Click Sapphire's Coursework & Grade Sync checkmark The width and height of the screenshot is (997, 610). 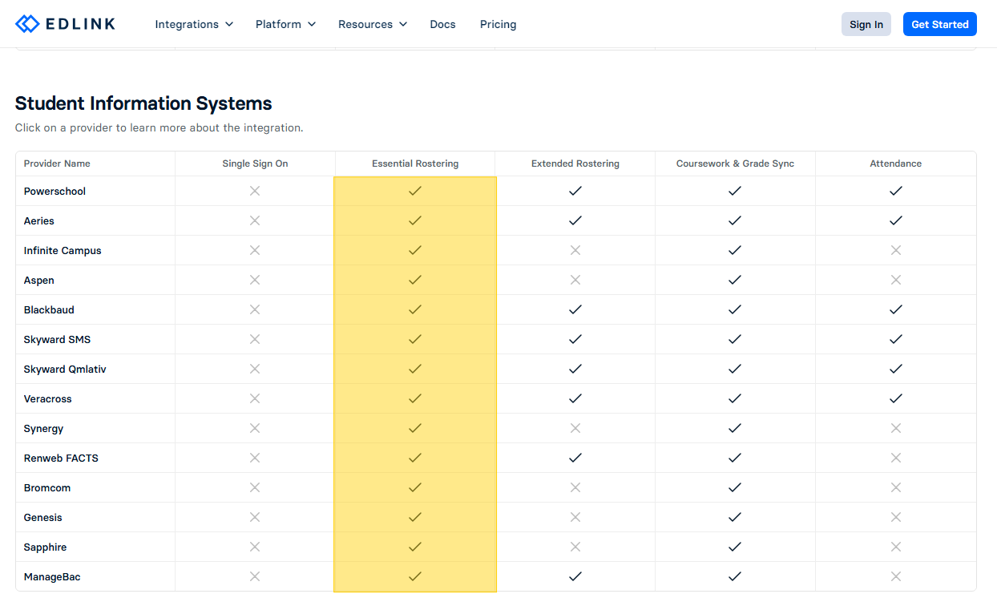coord(735,547)
